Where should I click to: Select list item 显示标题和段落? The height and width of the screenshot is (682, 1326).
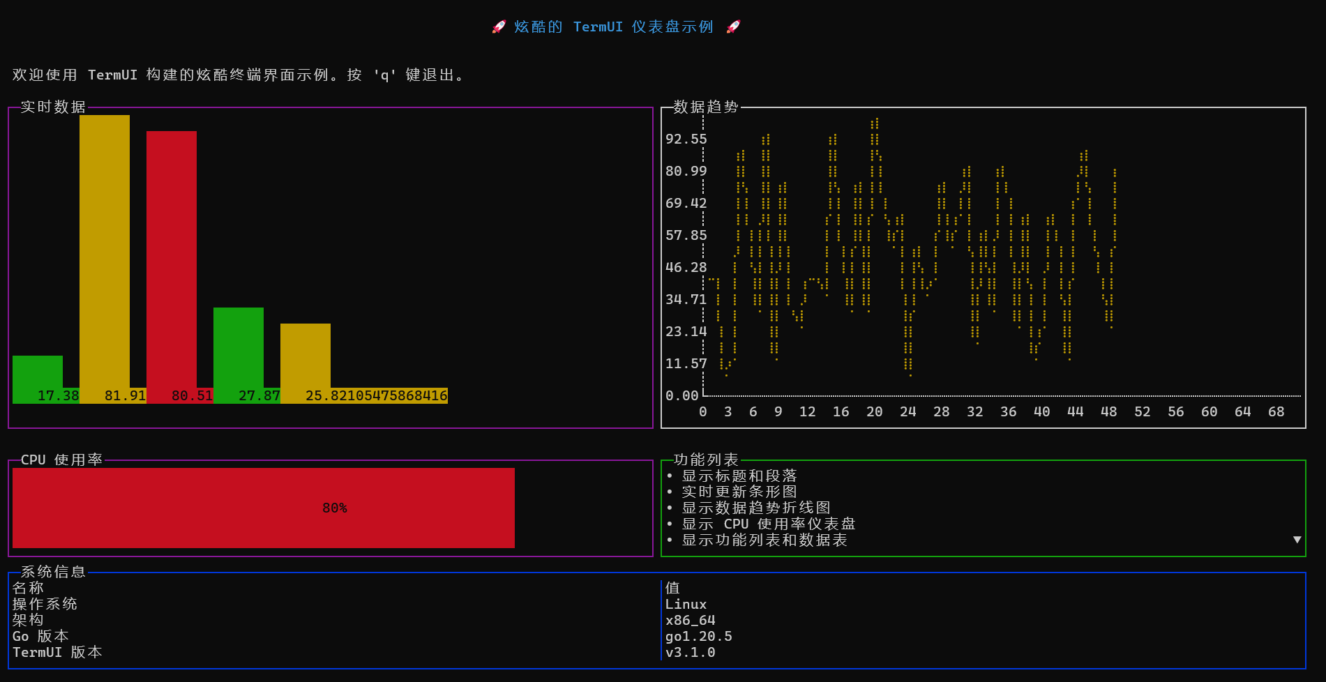pos(739,476)
